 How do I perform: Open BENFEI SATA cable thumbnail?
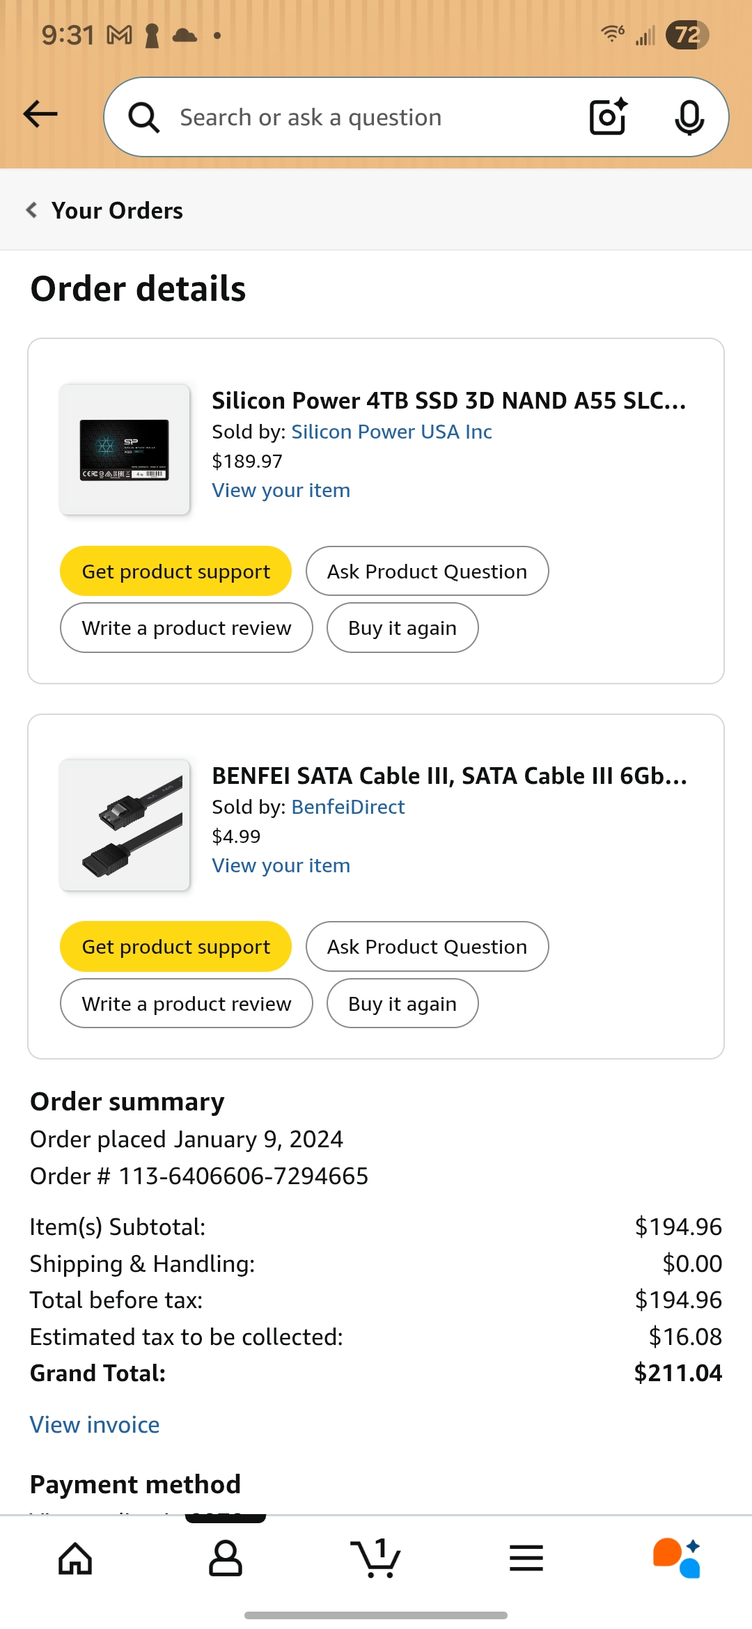(x=125, y=825)
